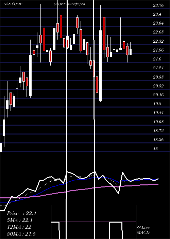Click the 23.76 price axis label
The height and width of the screenshot is (239, 170).
pos(158,5)
